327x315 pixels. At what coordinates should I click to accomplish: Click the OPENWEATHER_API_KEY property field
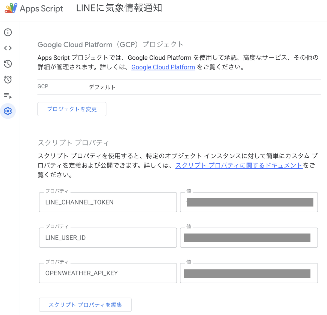[x=108, y=273]
